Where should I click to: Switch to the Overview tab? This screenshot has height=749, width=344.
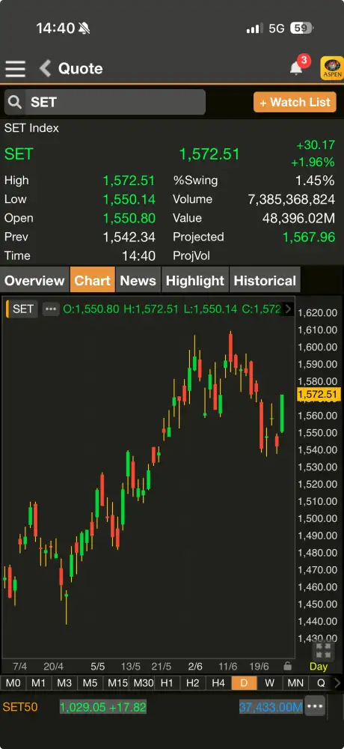point(34,280)
